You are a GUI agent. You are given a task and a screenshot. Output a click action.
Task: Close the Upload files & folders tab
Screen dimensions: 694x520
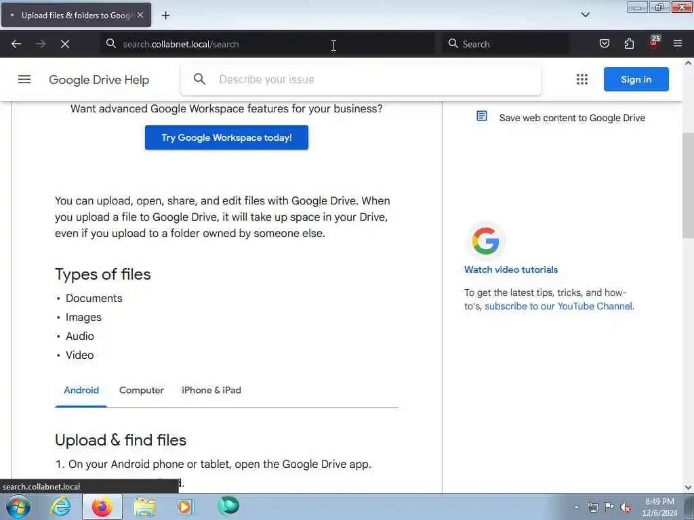(x=140, y=15)
